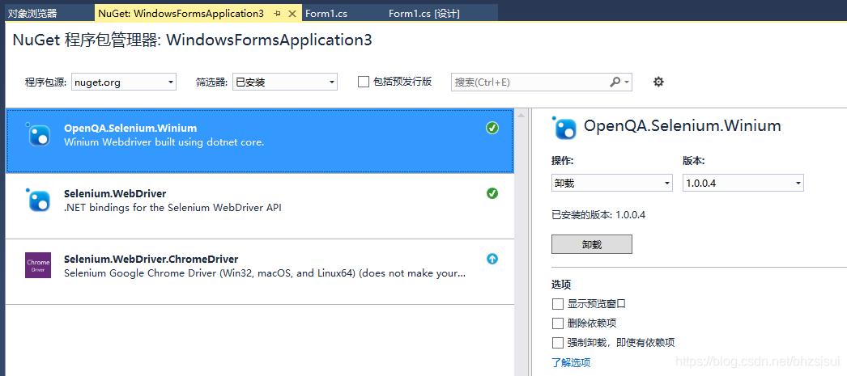Pin the NuGet tab with pin icon
This screenshot has width=847, height=376.
[x=278, y=14]
